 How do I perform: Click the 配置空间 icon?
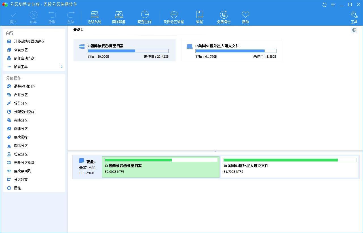(x=144, y=16)
